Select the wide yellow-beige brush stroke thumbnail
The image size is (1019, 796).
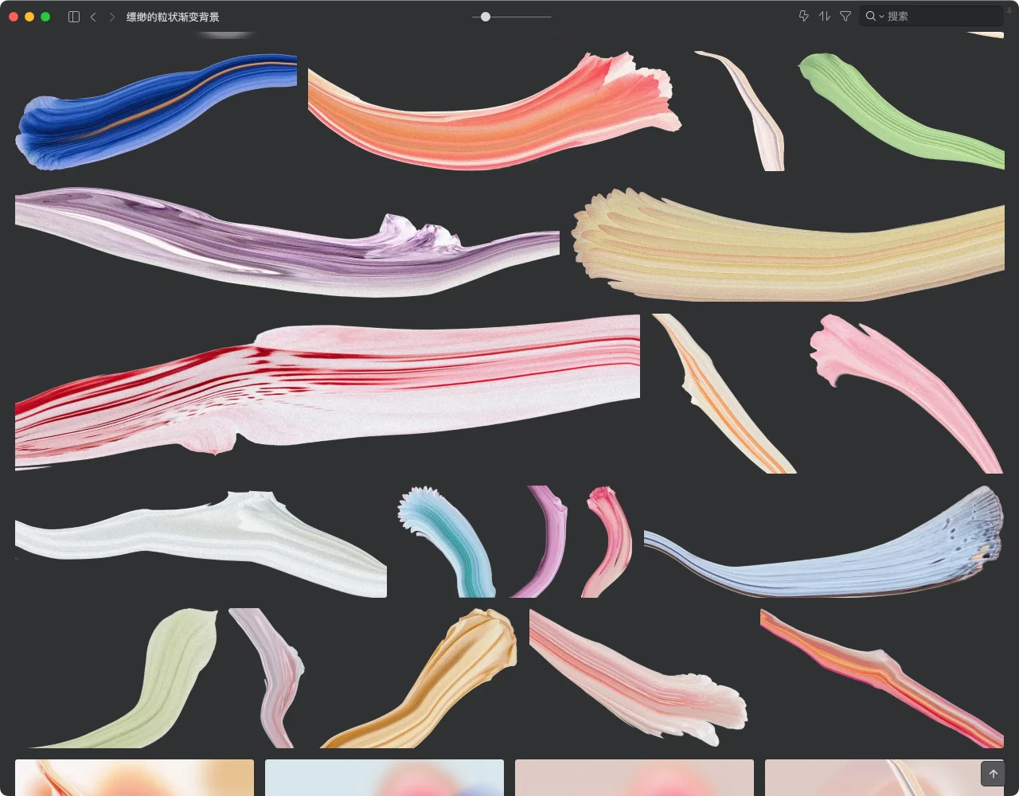tap(788, 244)
